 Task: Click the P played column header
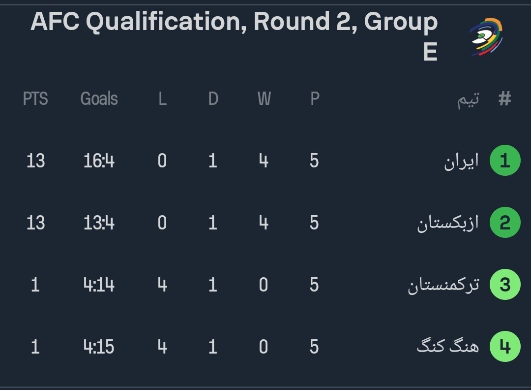tap(315, 99)
